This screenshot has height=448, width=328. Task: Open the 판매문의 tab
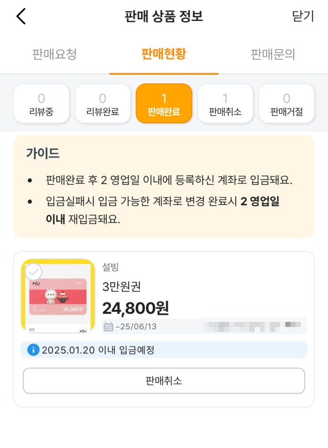(273, 54)
